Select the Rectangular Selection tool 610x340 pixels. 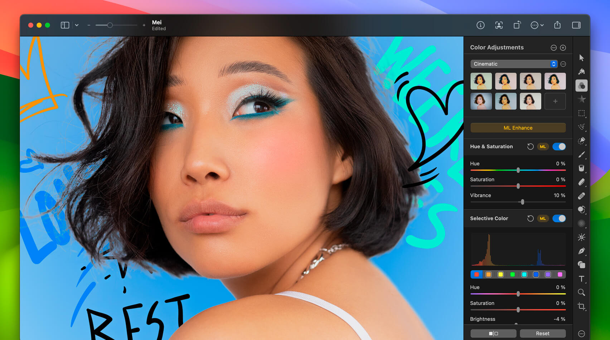pyautogui.click(x=581, y=113)
